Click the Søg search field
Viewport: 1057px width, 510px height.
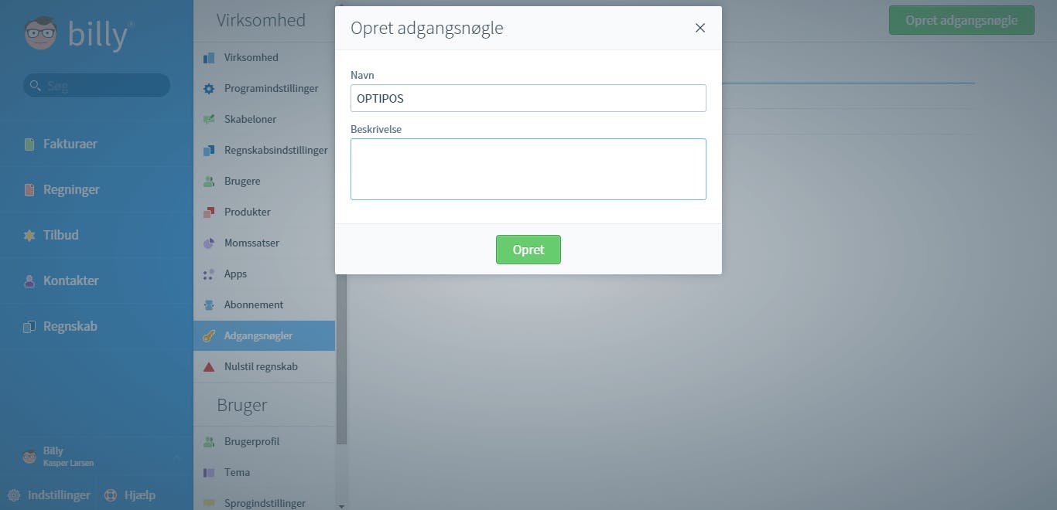coord(97,86)
